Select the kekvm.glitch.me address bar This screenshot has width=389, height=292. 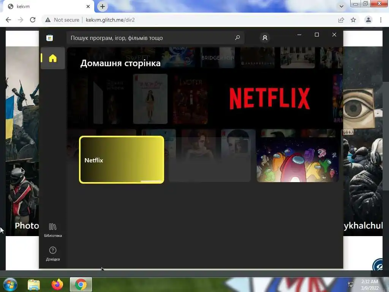coord(110,20)
